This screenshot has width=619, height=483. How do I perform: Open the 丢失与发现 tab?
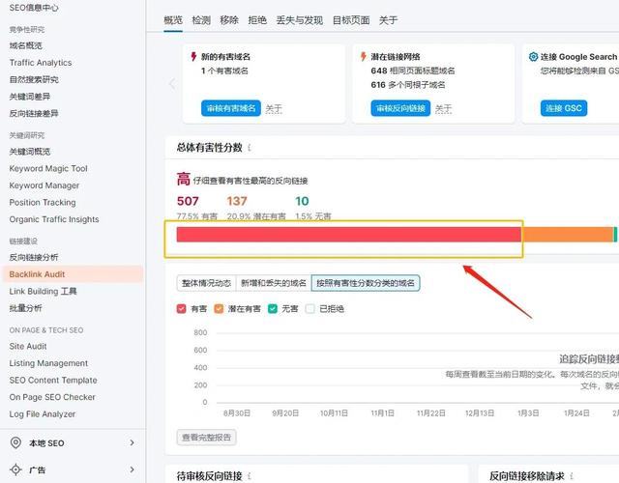click(x=299, y=20)
